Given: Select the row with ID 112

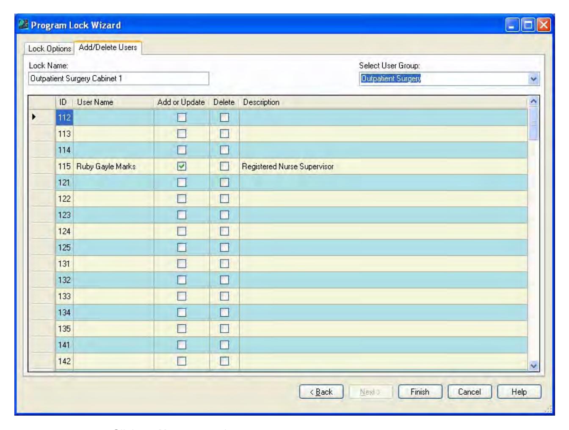Looking at the screenshot, I should (278, 118).
